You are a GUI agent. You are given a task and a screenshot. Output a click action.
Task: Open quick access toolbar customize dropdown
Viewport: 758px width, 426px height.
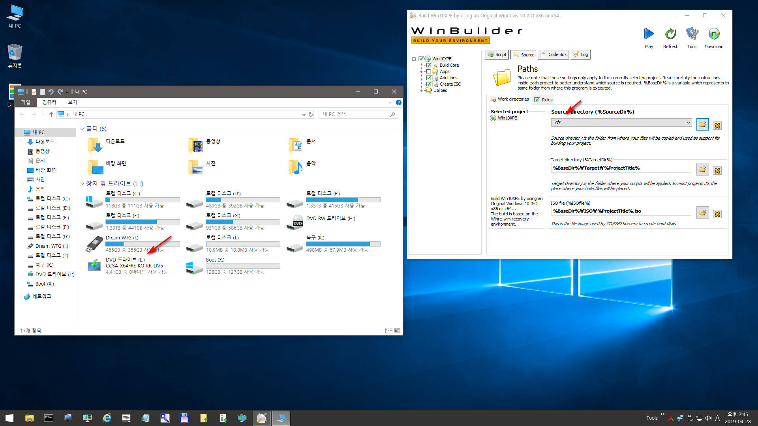click(67, 92)
